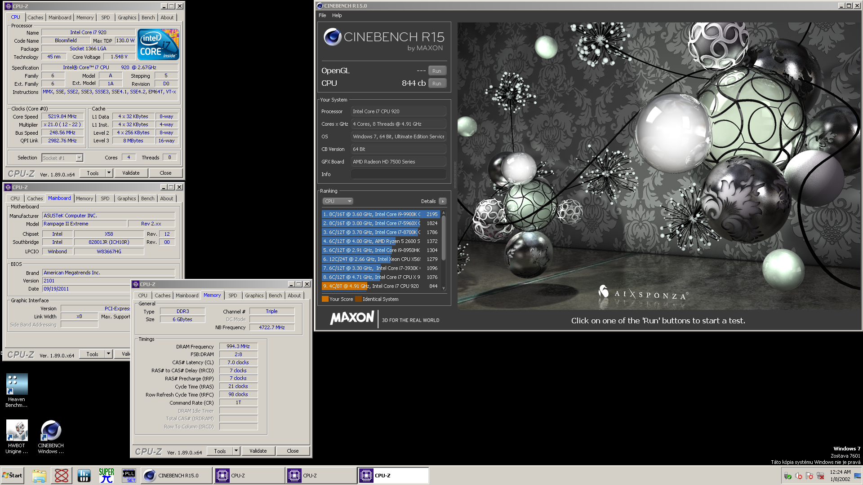Open Bench tab in top CPU-Z window

tap(148, 18)
